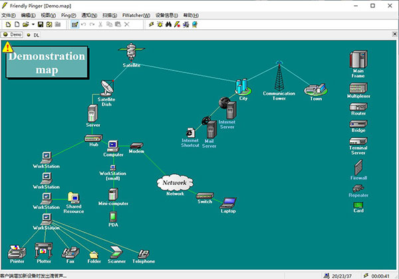
Task: Click the Printer device icon
Action: [17, 250]
